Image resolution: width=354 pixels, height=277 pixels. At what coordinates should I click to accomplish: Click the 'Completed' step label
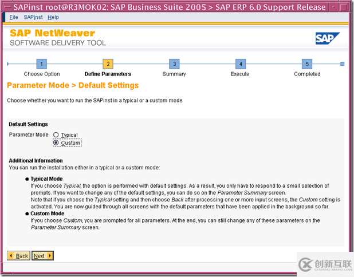point(307,74)
